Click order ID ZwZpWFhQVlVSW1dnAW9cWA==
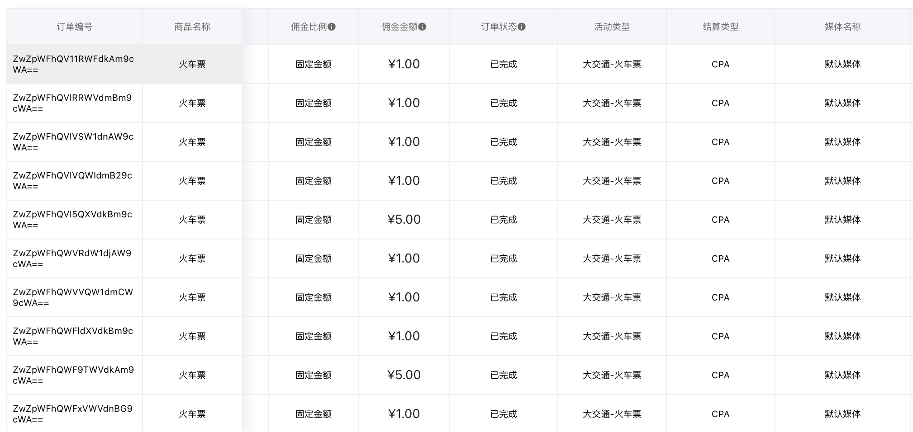 click(73, 142)
